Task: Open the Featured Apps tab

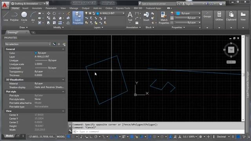Action: pyautogui.click(x=153, y=8)
